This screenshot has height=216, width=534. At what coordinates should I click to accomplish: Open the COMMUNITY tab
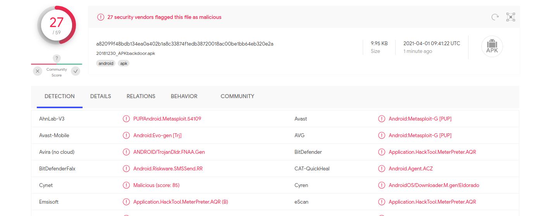[x=237, y=96]
